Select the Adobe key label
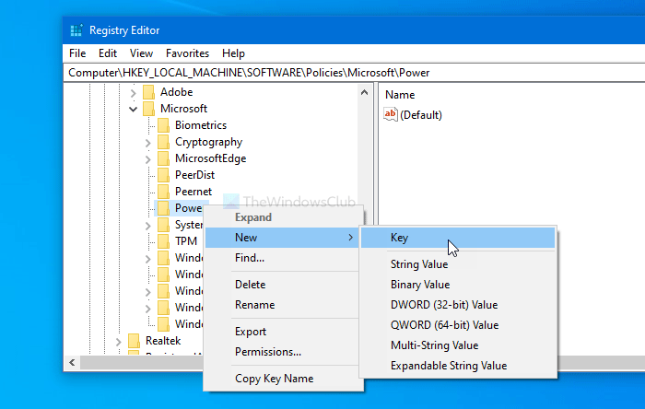This screenshot has height=409, width=645. click(177, 92)
